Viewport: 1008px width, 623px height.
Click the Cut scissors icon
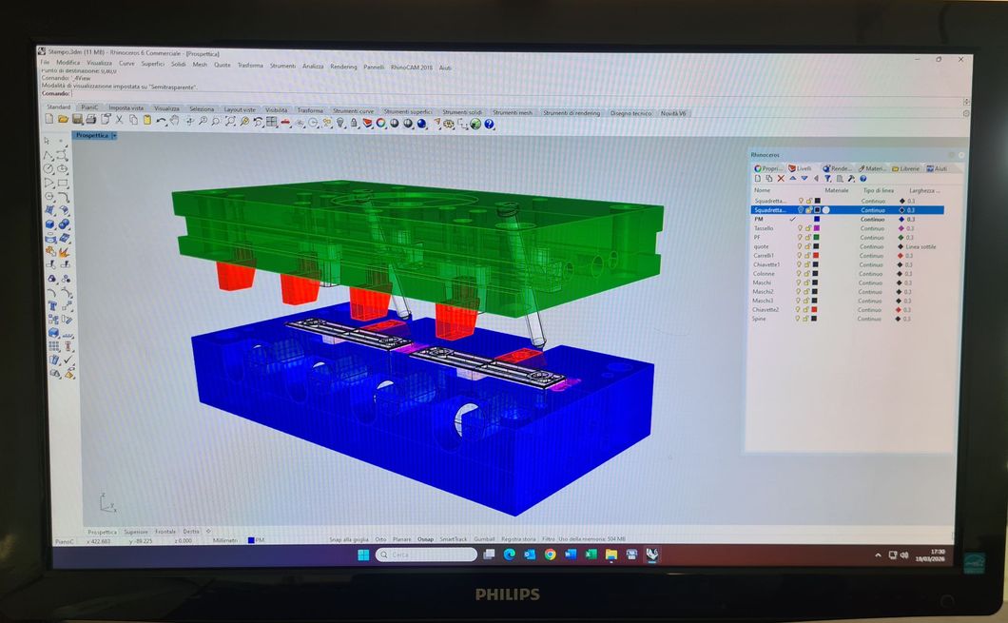pos(120,120)
